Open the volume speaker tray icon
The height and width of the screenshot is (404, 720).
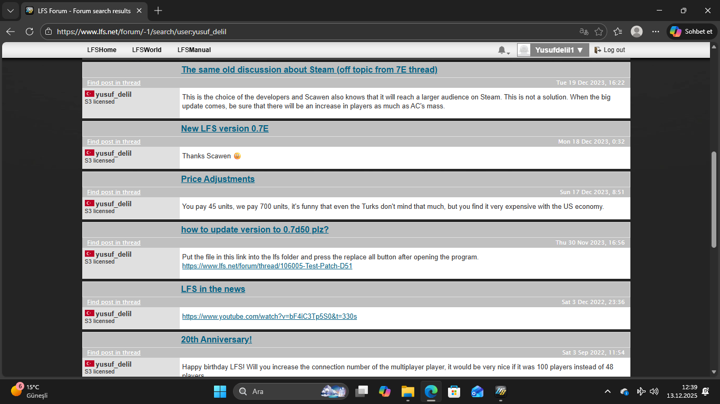pos(654,391)
